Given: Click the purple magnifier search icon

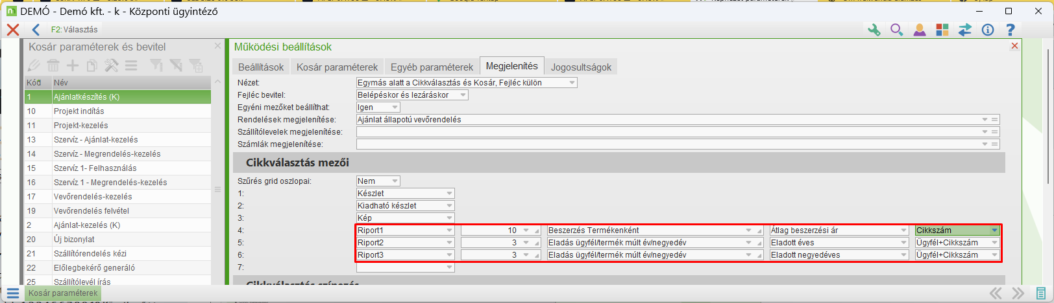Looking at the screenshot, I should point(896,30).
